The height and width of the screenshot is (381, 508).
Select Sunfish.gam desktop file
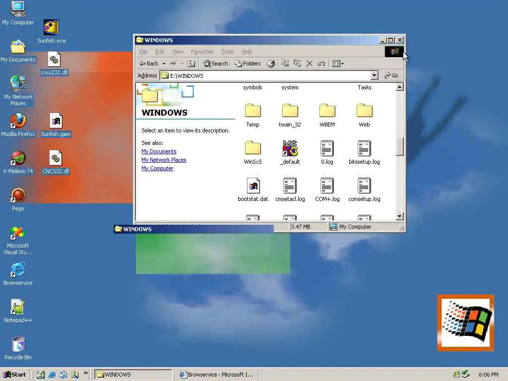click(56, 125)
